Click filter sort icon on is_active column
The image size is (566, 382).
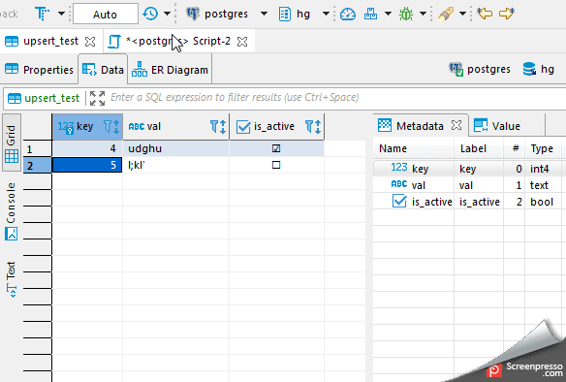(x=313, y=127)
